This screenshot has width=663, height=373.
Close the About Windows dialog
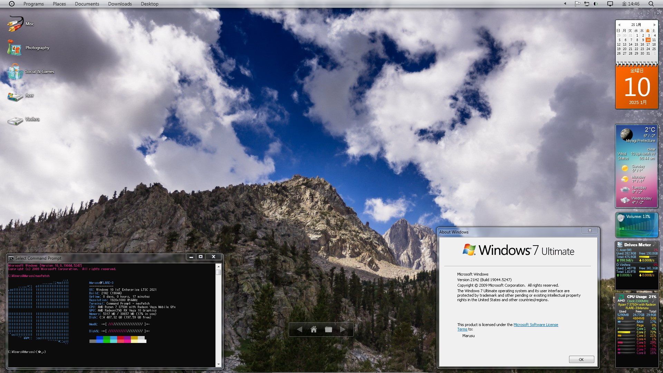tap(590, 230)
